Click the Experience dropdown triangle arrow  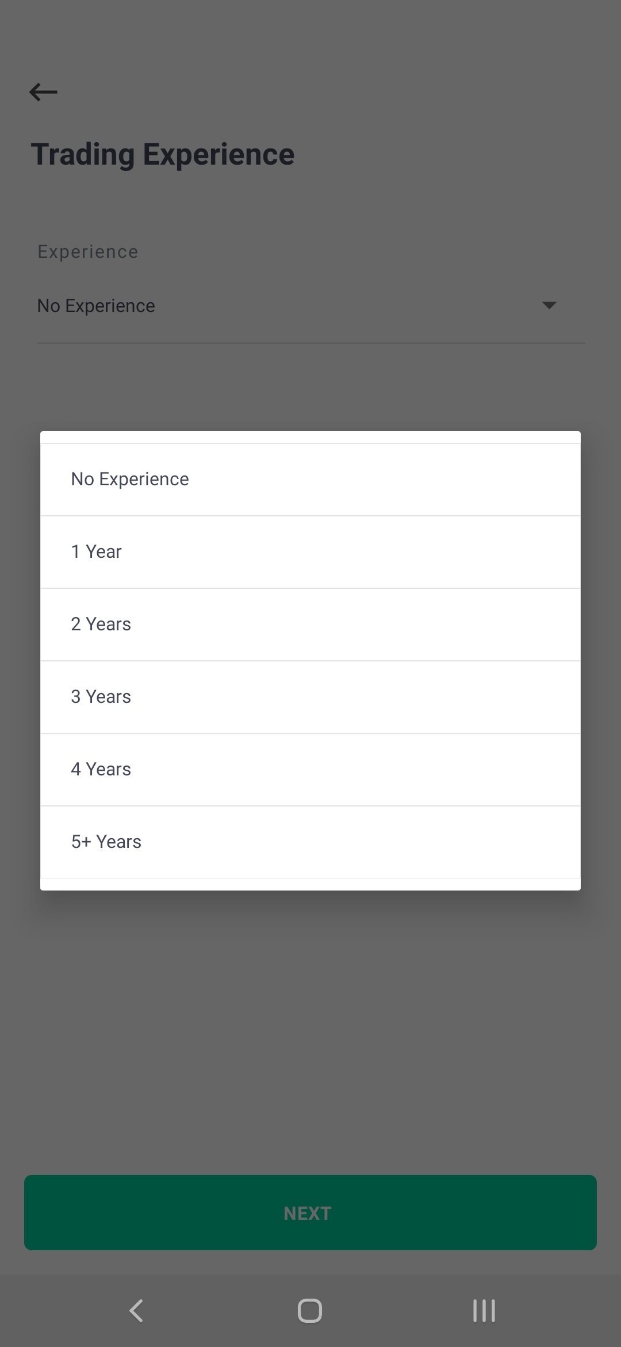point(549,305)
